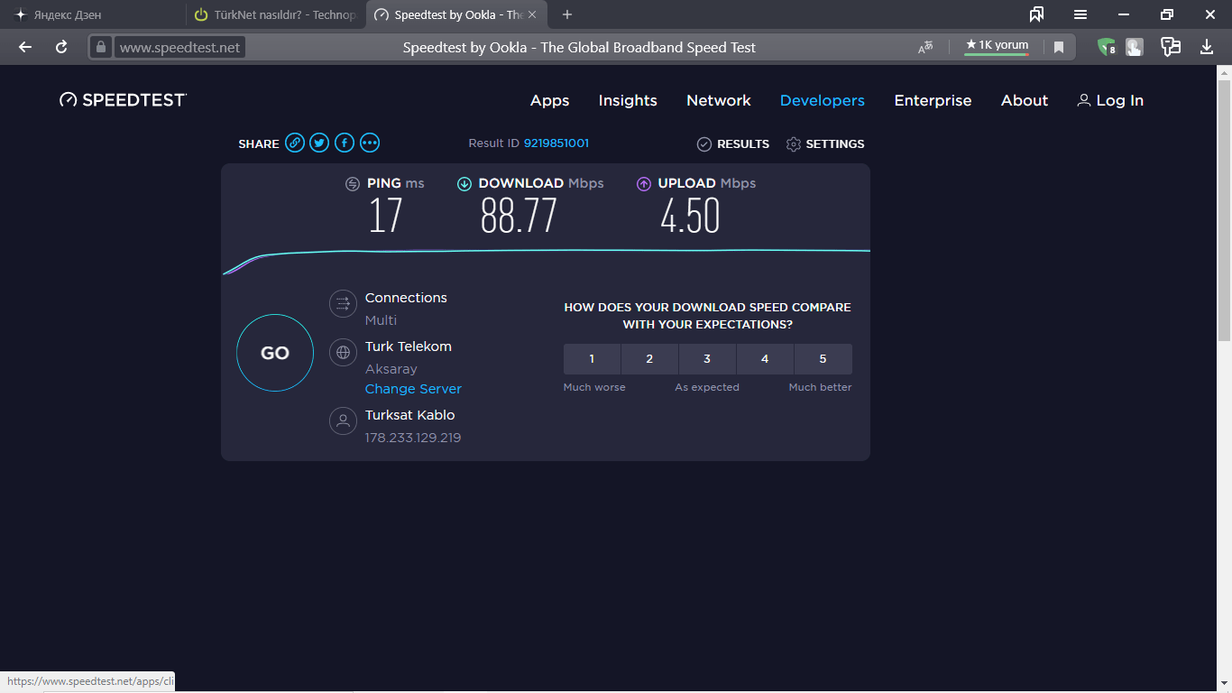1232x693 pixels.
Task: Open the Enterprise menu
Action: tap(933, 100)
